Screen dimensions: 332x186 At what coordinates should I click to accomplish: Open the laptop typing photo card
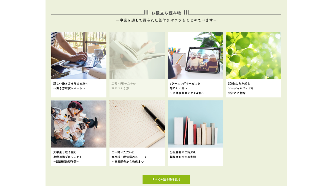pos(79,55)
